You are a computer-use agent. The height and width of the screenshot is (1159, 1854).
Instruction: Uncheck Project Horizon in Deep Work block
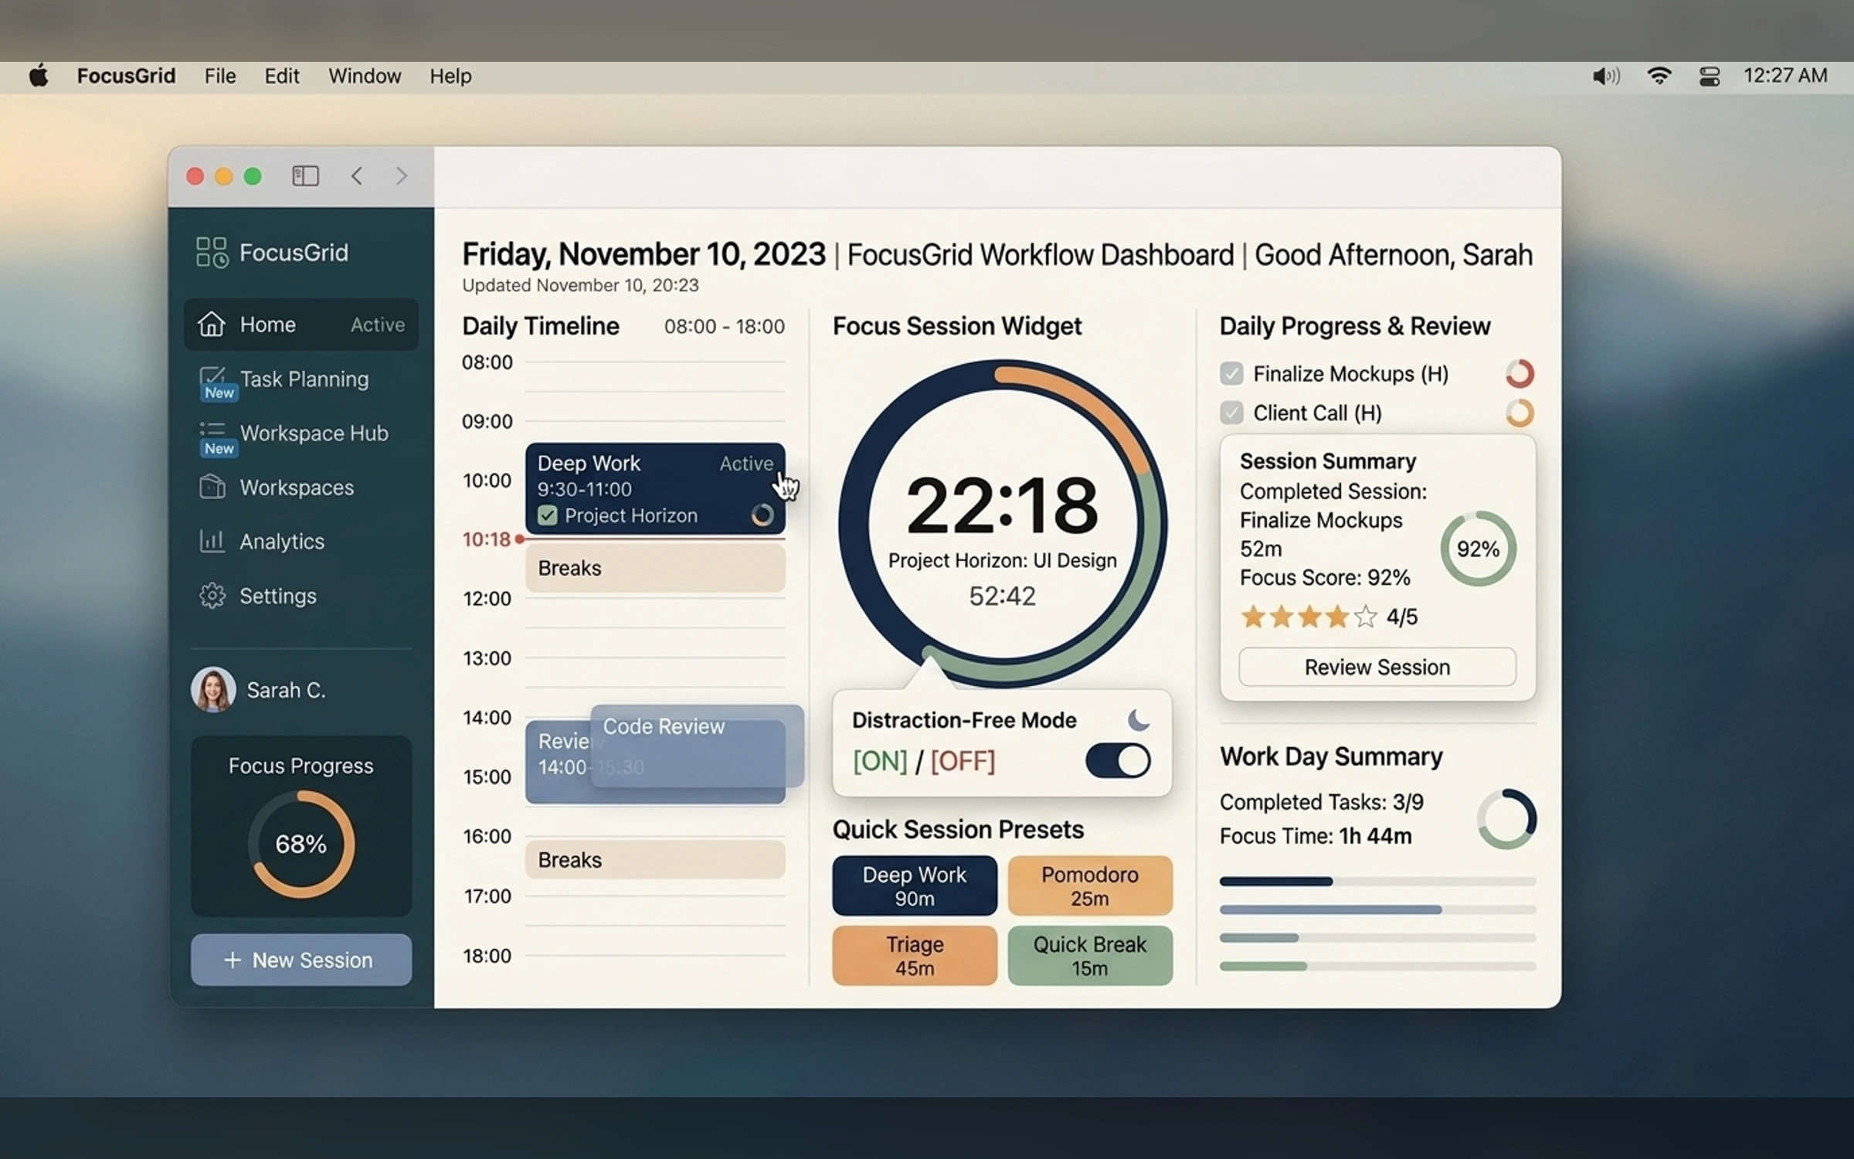point(547,515)
